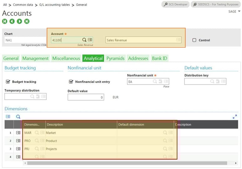The image size is (242, 169).
Task: Open Nonfinancial unit actions card icon
Action: click(166, 81)
